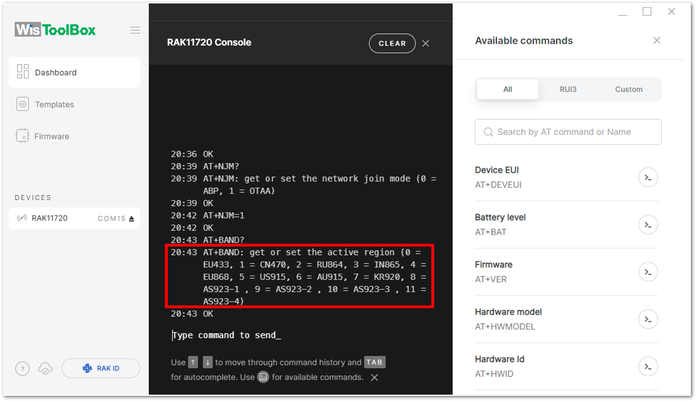Viewport: 696px width, 401px height.
Task: Open the help question mark icon
Action: (x=22, y=369)
